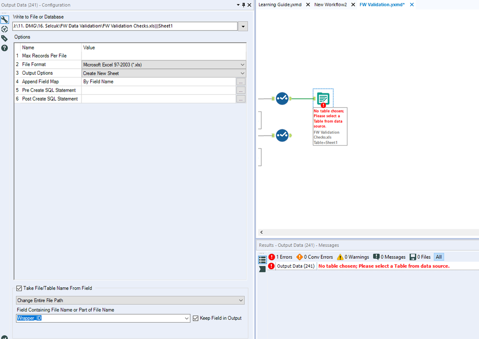
Task: Switch to Learning Guide.yxmd tab
Action: [x=280, y=5]
